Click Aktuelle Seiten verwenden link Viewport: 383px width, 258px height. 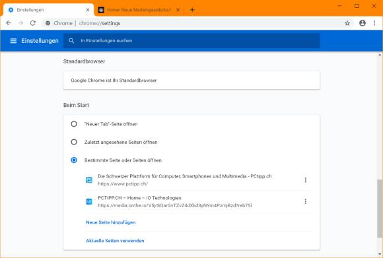coord(115,241)
